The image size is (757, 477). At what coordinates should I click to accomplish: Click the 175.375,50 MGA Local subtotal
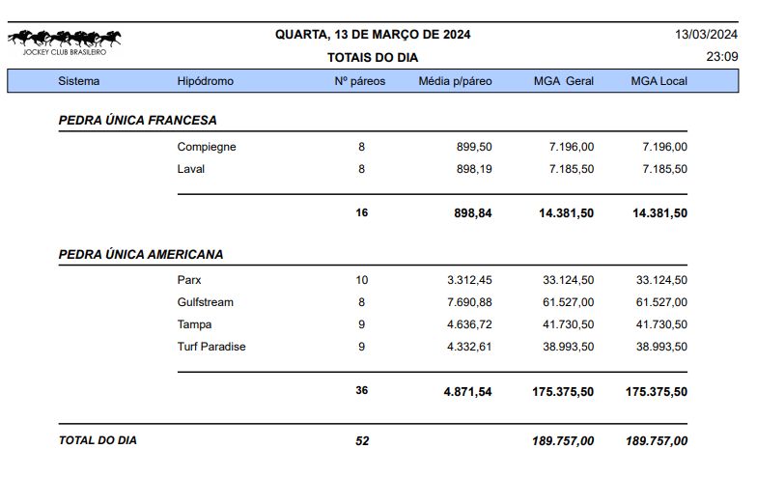(657, 392)
